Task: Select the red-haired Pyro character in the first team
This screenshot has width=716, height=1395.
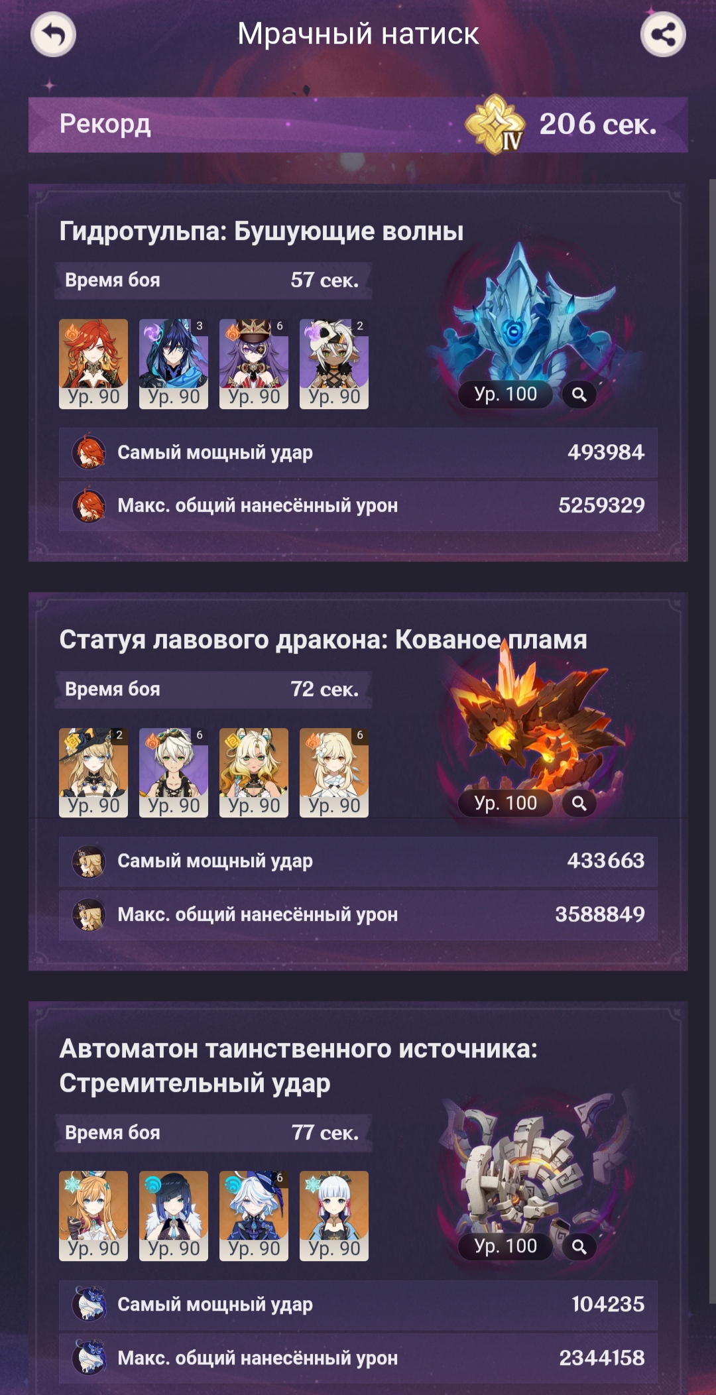Action: 93,364
